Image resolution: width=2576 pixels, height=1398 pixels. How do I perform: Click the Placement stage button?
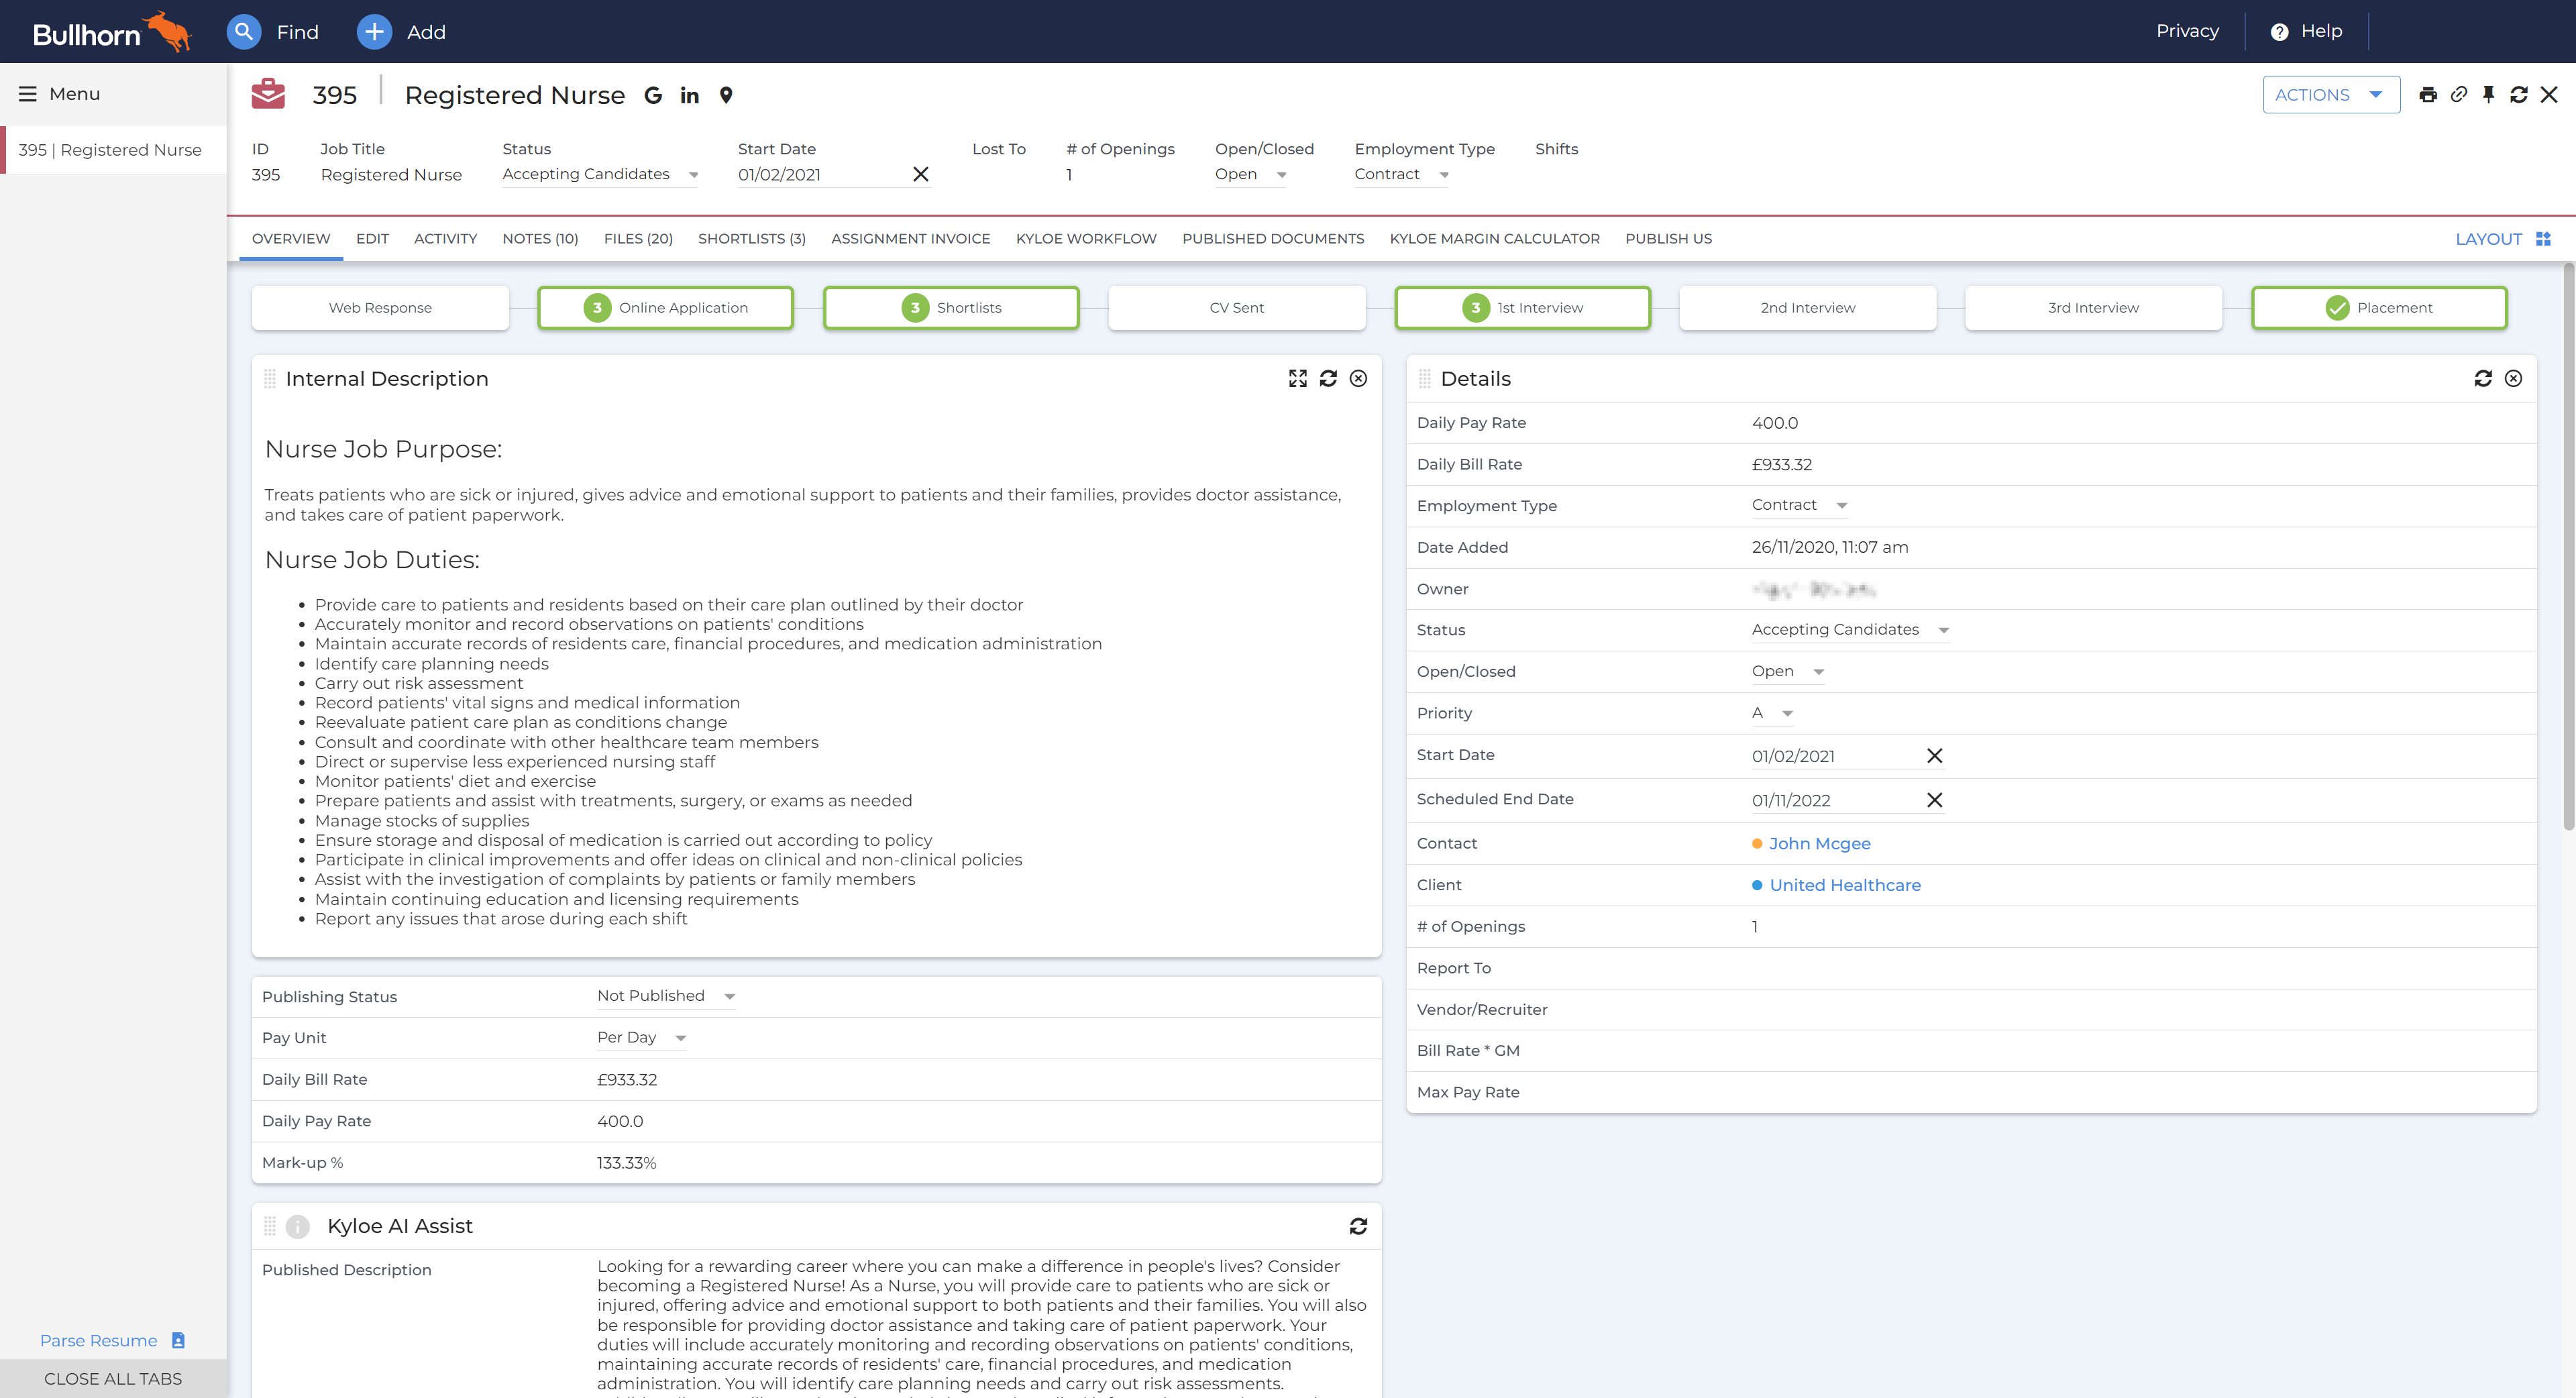[2379, 308]
